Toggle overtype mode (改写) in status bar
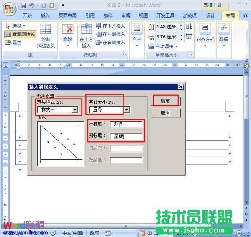 (94, 233)
